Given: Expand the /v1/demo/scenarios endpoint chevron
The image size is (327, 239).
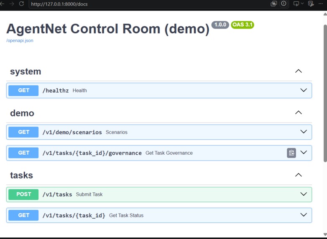Looking at the screenshot, I should [x=304, y=132].
